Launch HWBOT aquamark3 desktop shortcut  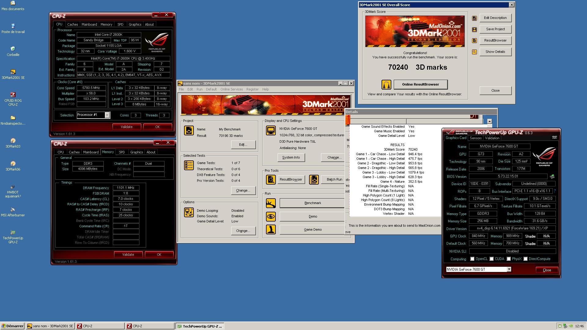click(x=13, y=191)
